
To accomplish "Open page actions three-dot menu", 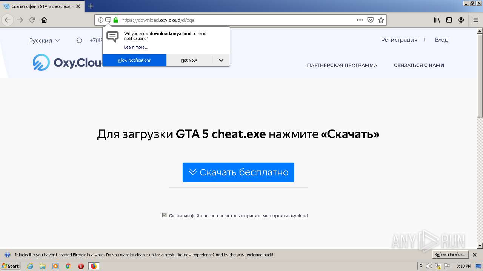I will point(360,20).
